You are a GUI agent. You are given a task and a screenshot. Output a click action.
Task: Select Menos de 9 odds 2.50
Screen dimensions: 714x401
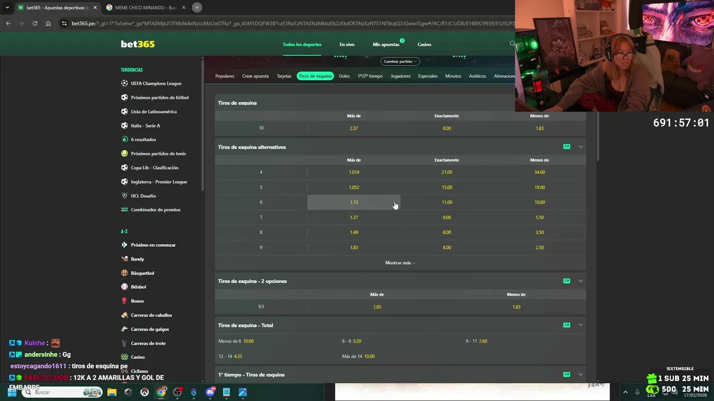pyautogui.click(x=539, y=247)
